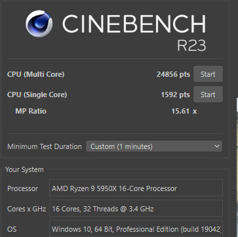Select the CPU (Multi Core) label
238x237 pixels.
(x=36, y=74)
